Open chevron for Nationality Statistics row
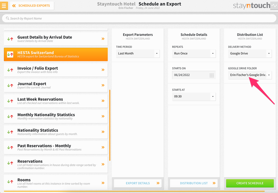The width and height of the screenshot is (278, 193). (x=103, y=132)
